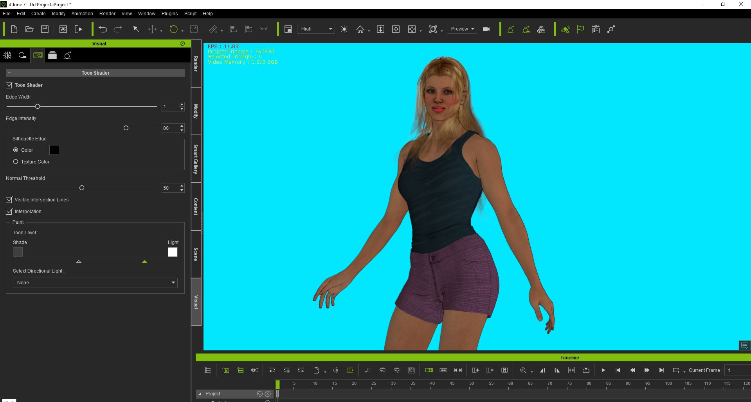
Task: Open the white Light color swatch
Action: click(x=173, y=252)
